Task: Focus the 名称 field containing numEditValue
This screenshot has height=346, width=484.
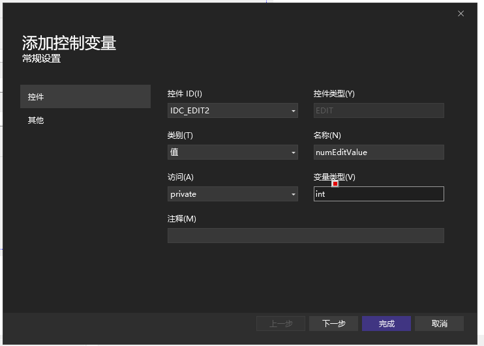Action: pyautogui.click(x=379, y=152)
